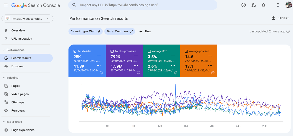Add a New filter

pyautogui.click(x=145, y=32)
